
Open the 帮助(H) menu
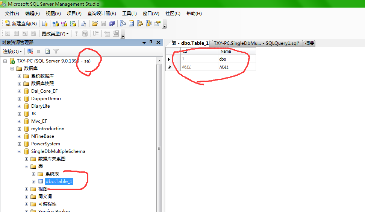[x=194, y=14]
